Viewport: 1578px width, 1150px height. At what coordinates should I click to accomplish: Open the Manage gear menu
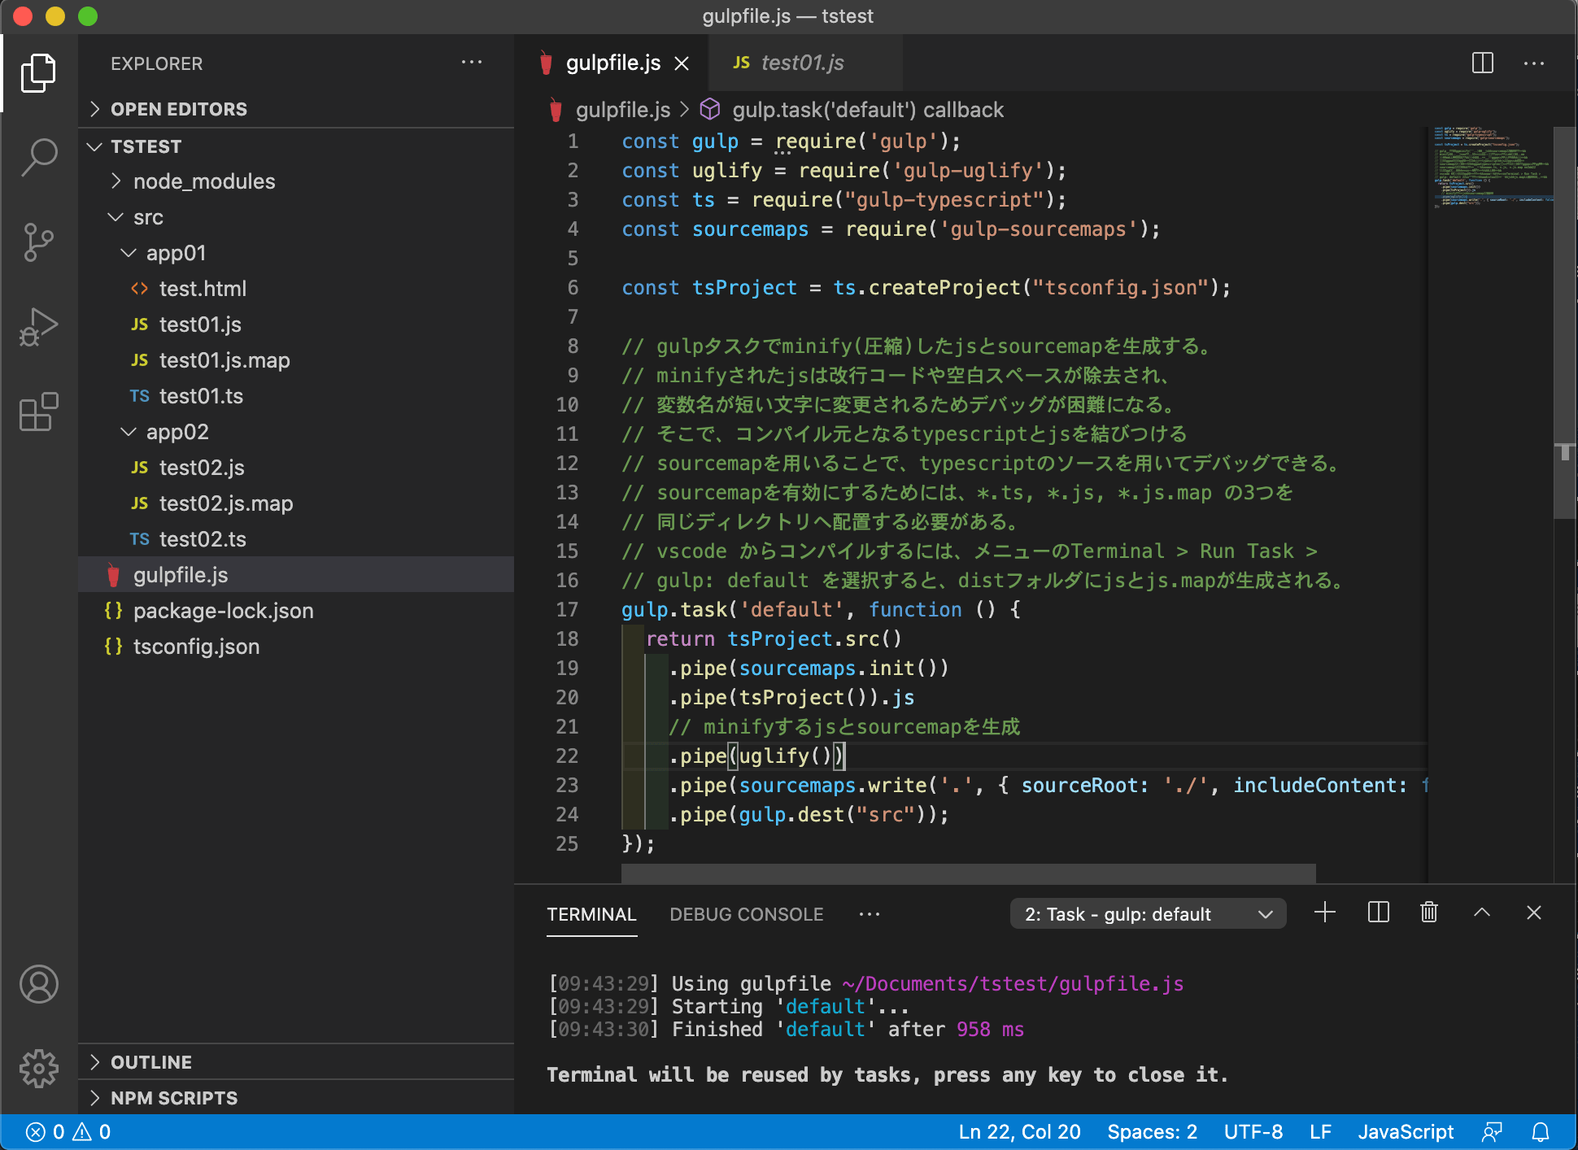tap(39, 1068)
